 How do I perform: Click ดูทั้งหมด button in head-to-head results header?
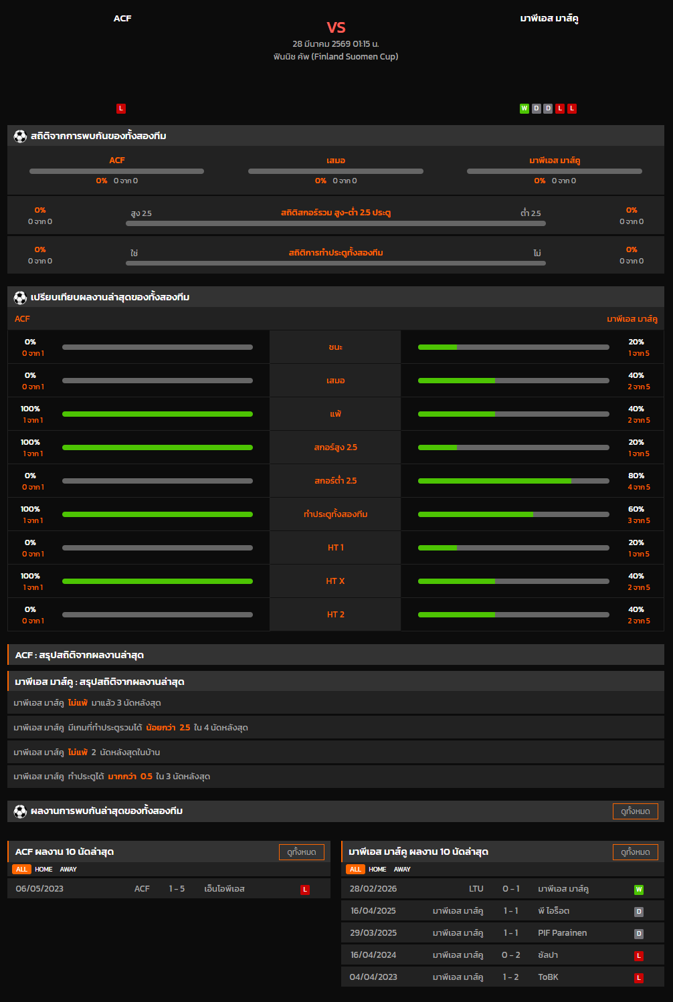(x=635, y=811)
